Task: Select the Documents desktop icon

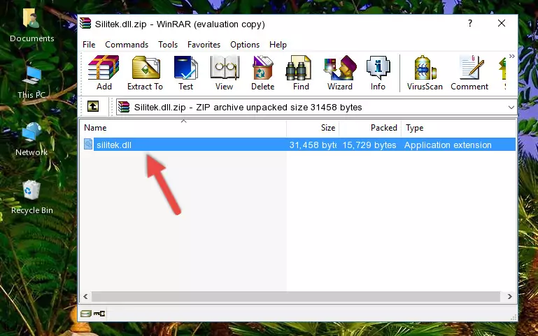Action: [31, 26]
